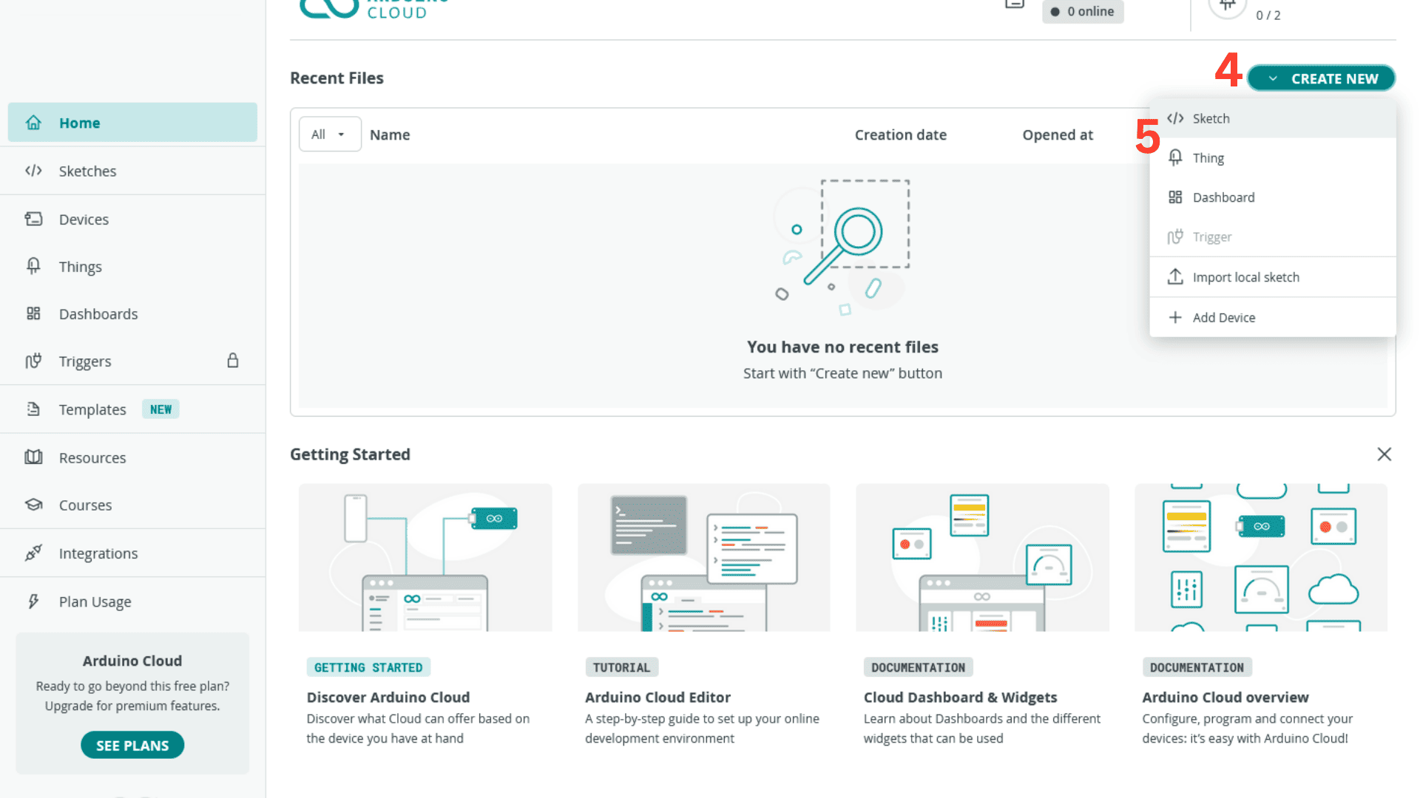Open Sketches page from sidebar label

click(87, 171)
